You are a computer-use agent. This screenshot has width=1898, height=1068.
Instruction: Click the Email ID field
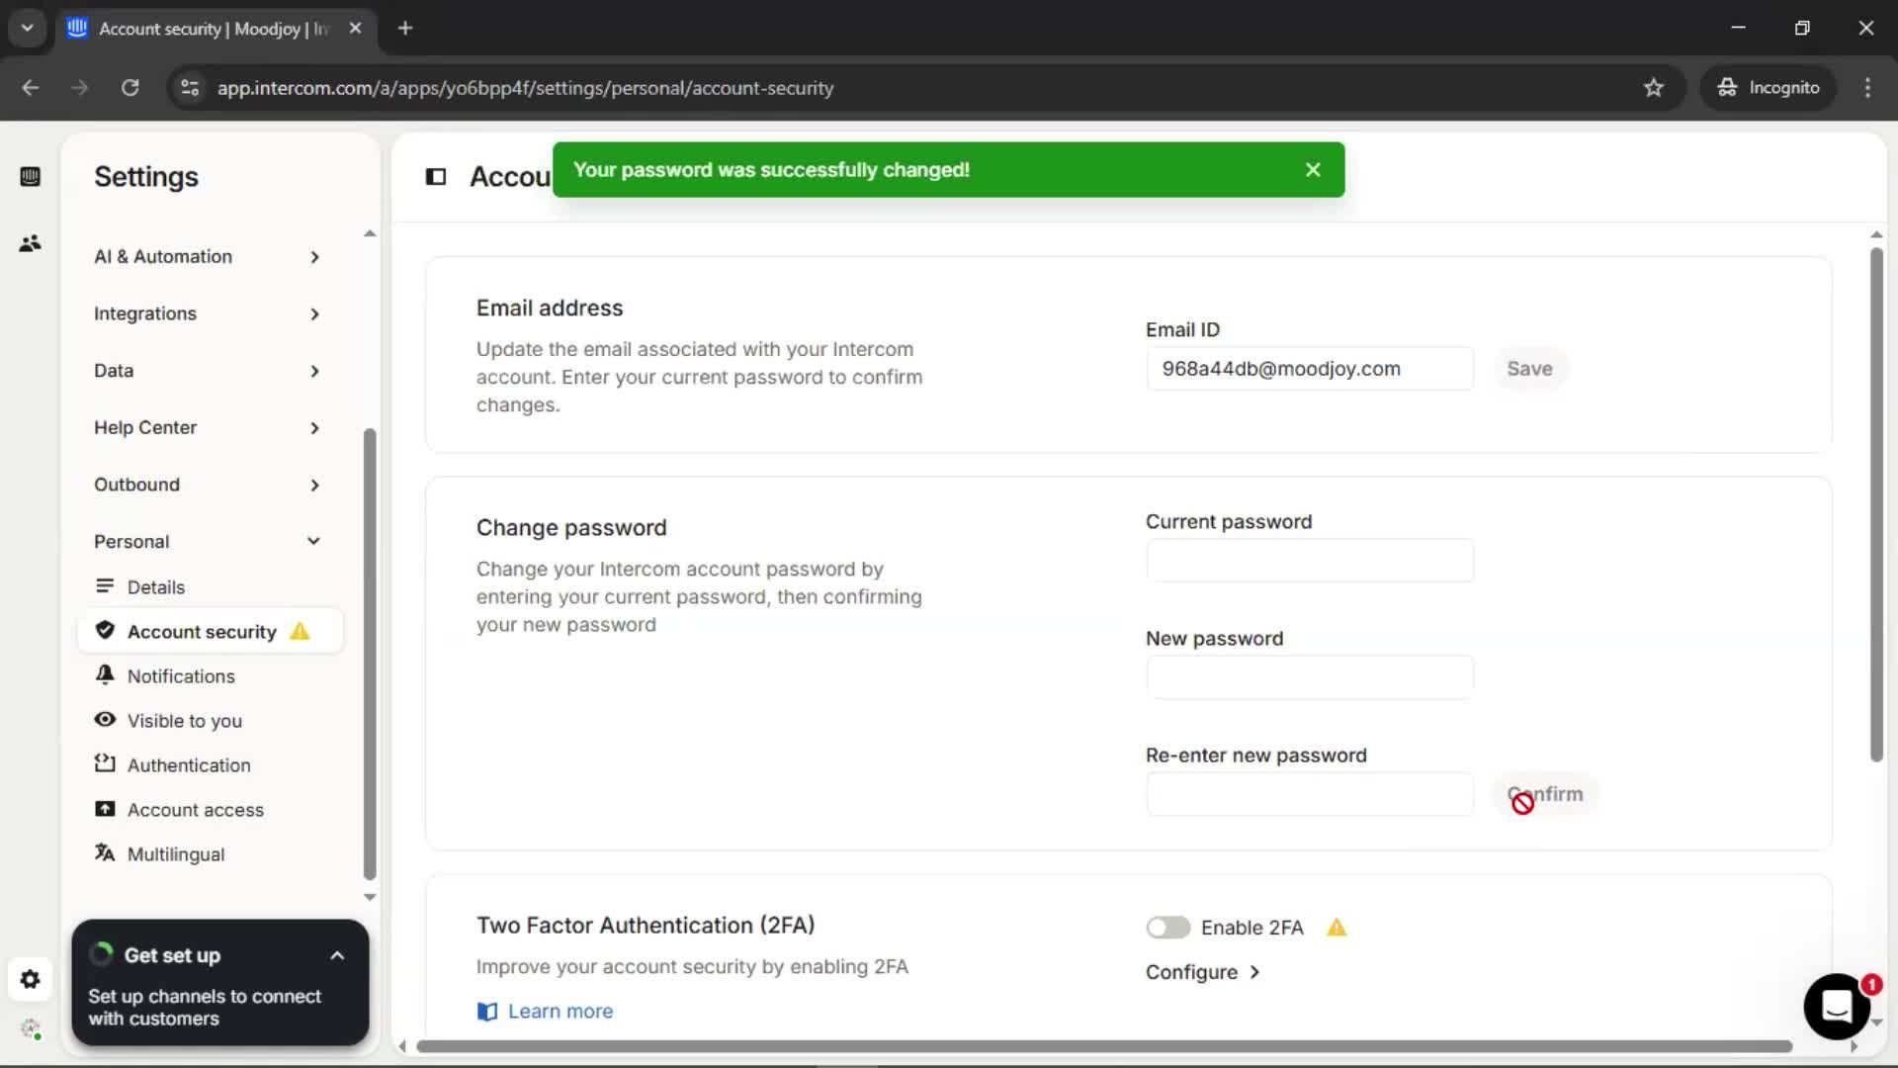coord(1310,369)
